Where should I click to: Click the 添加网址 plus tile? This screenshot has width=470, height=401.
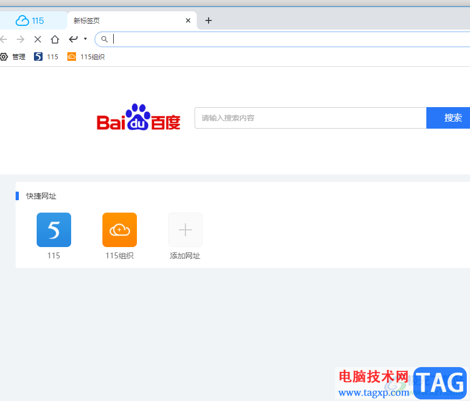pos(185,230)
